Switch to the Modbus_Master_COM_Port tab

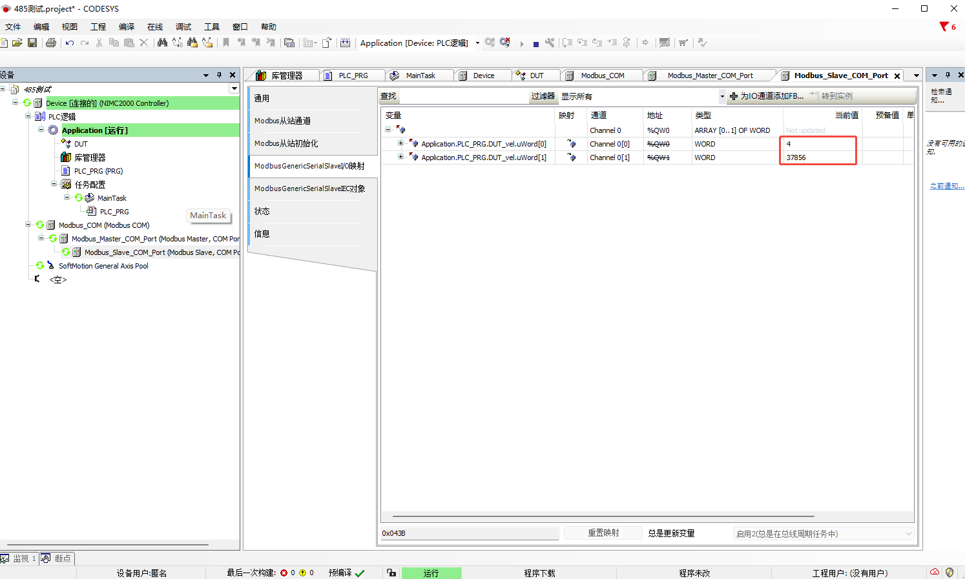(x=709, y=76)
